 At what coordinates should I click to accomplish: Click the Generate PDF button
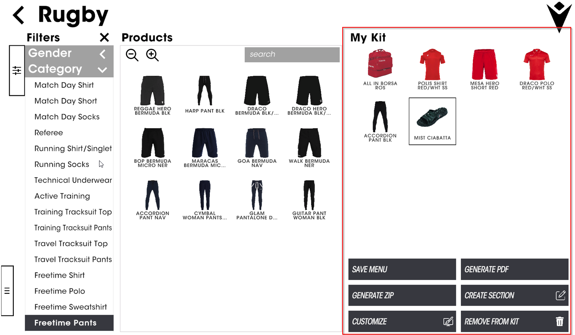[514, 269]
